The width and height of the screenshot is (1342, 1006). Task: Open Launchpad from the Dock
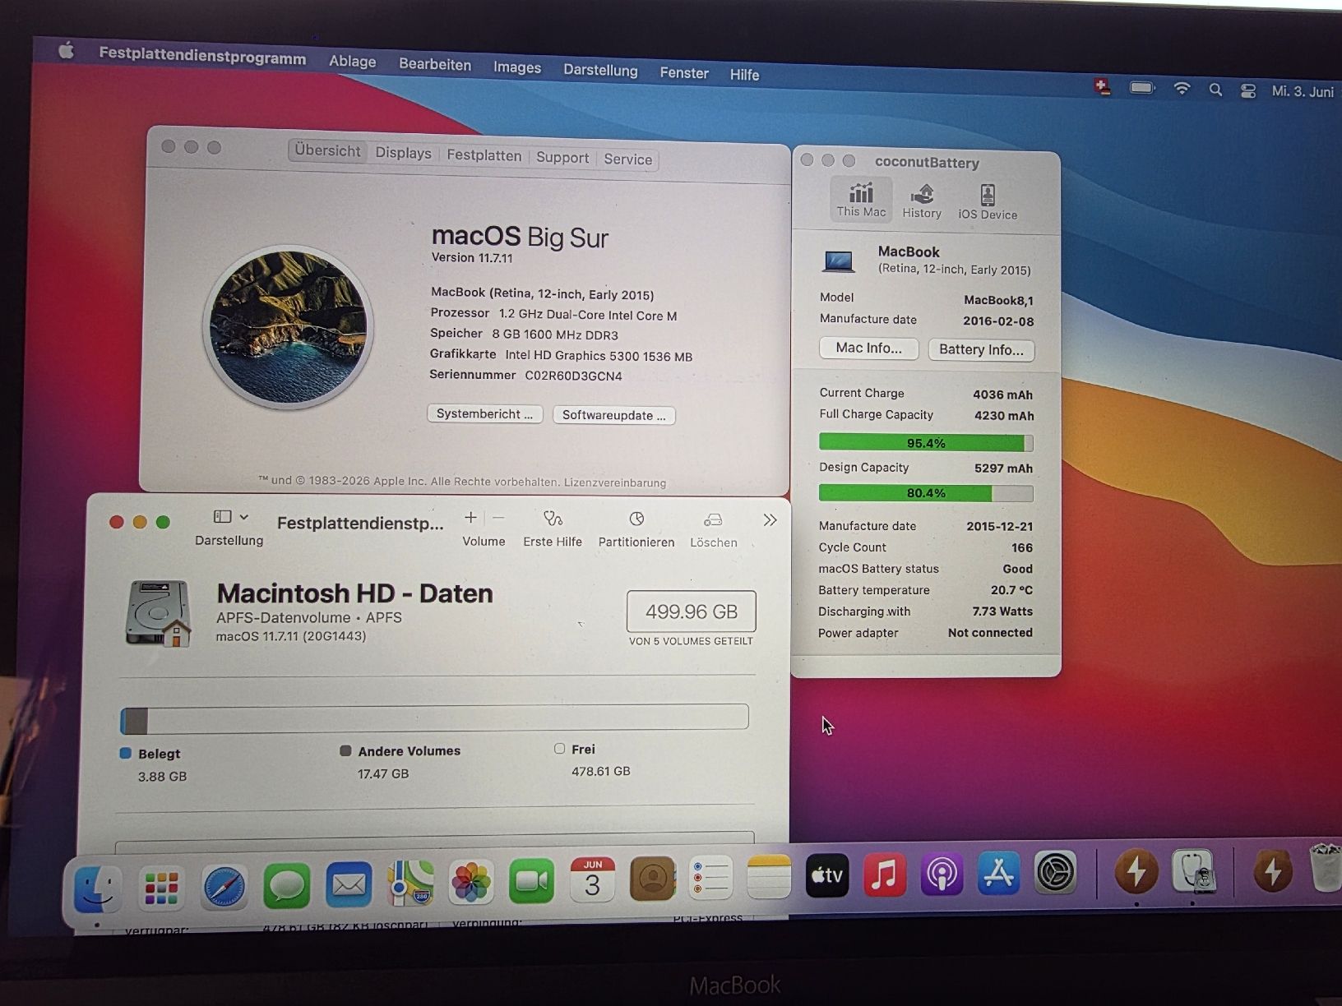[x=161, y=888]
